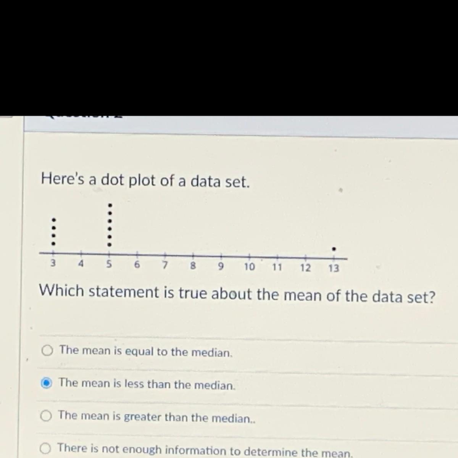
Task: Click the single dot above 13
Action: tap(334, 249)
